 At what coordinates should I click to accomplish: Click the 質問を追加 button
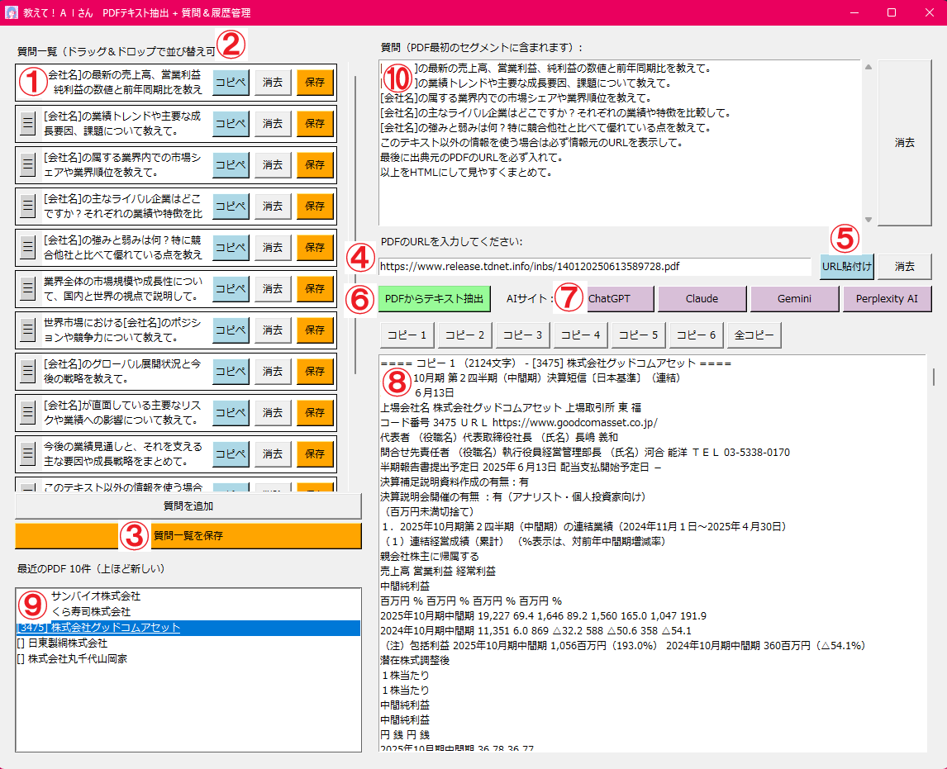(x=188, y=506)
